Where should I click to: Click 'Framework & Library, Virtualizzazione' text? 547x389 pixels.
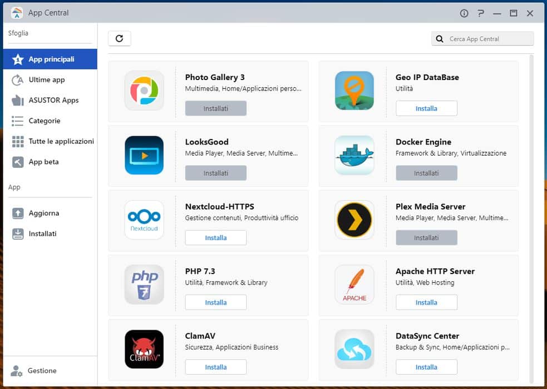coord(451,153)
